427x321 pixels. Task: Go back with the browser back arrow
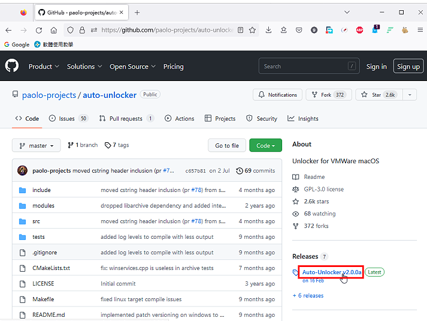click(8, 30)
